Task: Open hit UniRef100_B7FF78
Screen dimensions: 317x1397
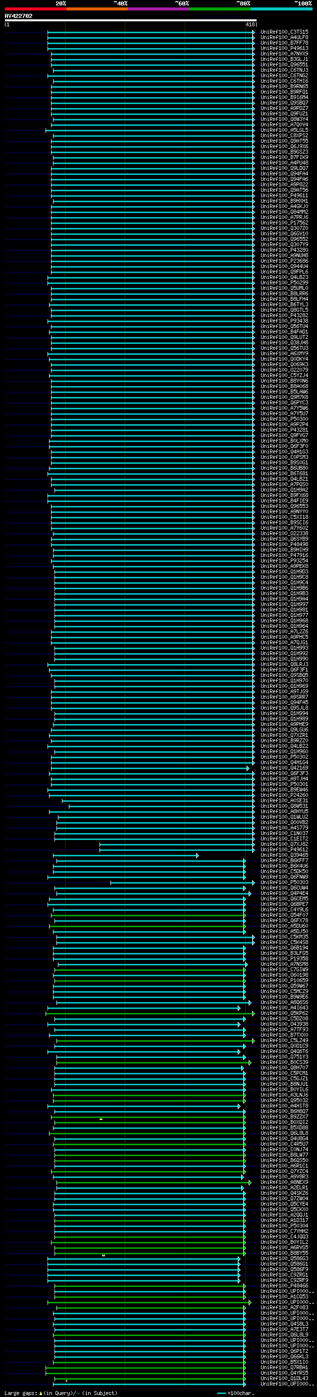Action: pyautogui.click(x=284, y=43)
